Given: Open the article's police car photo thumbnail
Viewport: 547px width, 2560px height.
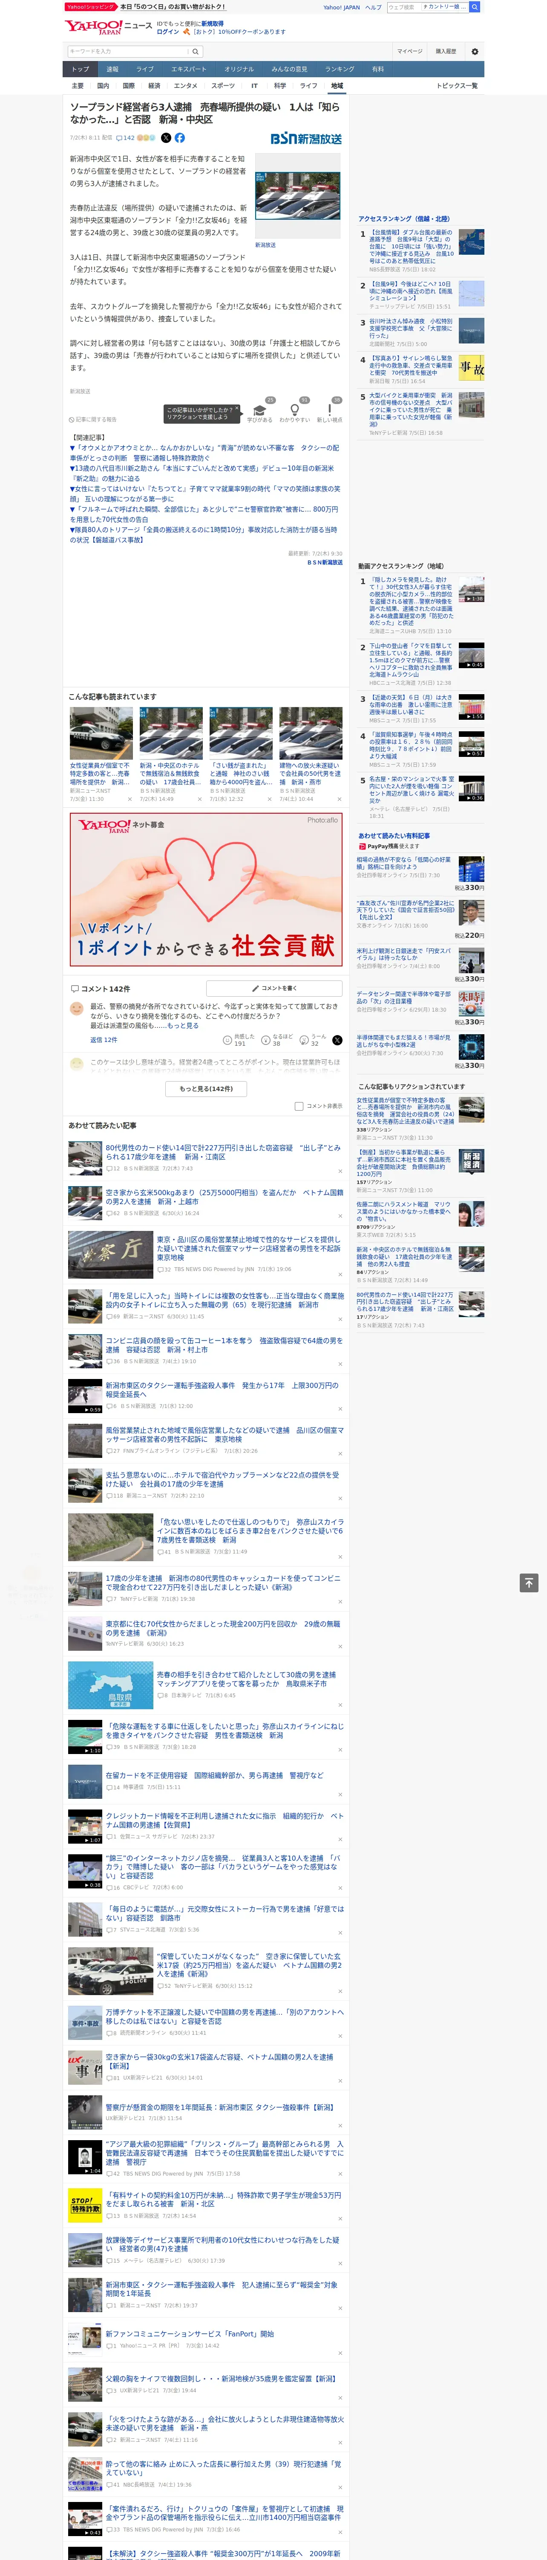Looking at the screenshot, I should coord(298,196).
